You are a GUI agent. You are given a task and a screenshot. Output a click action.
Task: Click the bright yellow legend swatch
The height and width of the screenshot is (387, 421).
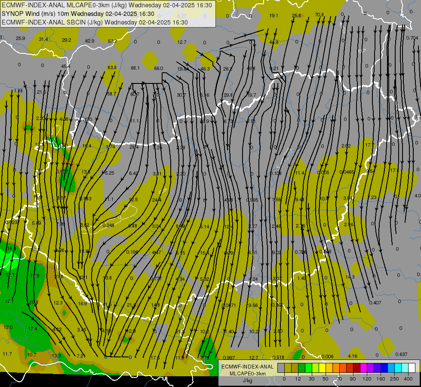click(322, 368)
